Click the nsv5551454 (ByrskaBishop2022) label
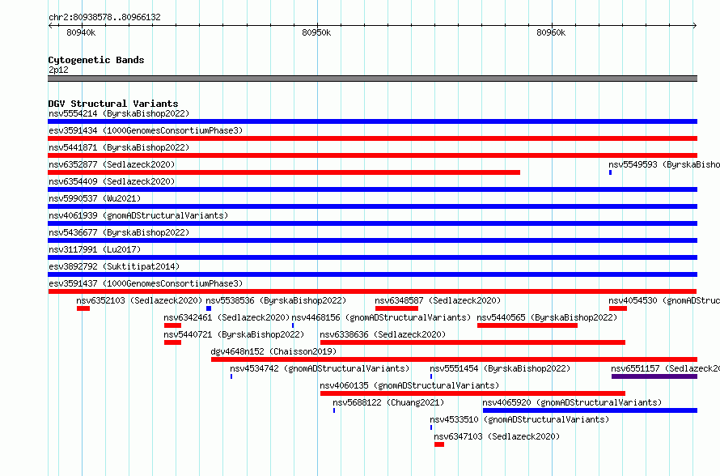 pyautogui.click(x=500, y=368)
